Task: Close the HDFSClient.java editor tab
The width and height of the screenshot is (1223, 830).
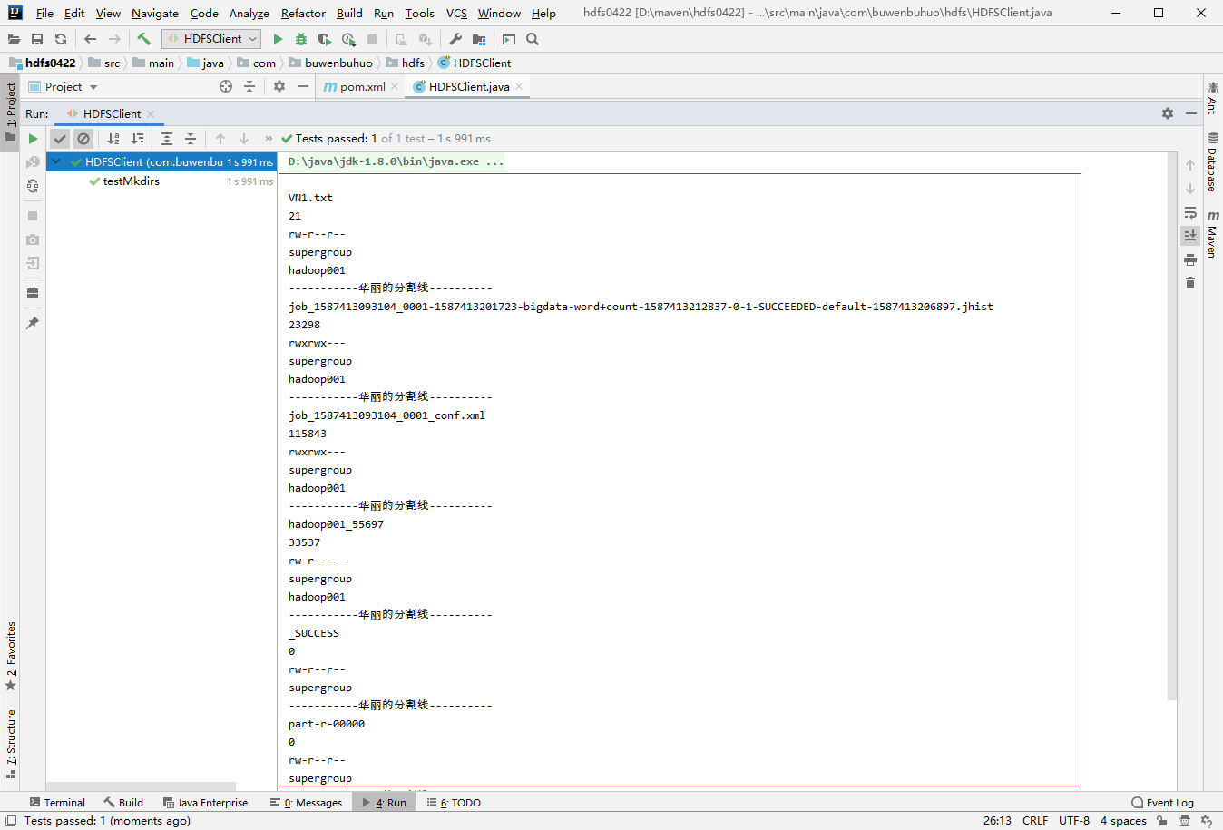Action: click(519, 86)
